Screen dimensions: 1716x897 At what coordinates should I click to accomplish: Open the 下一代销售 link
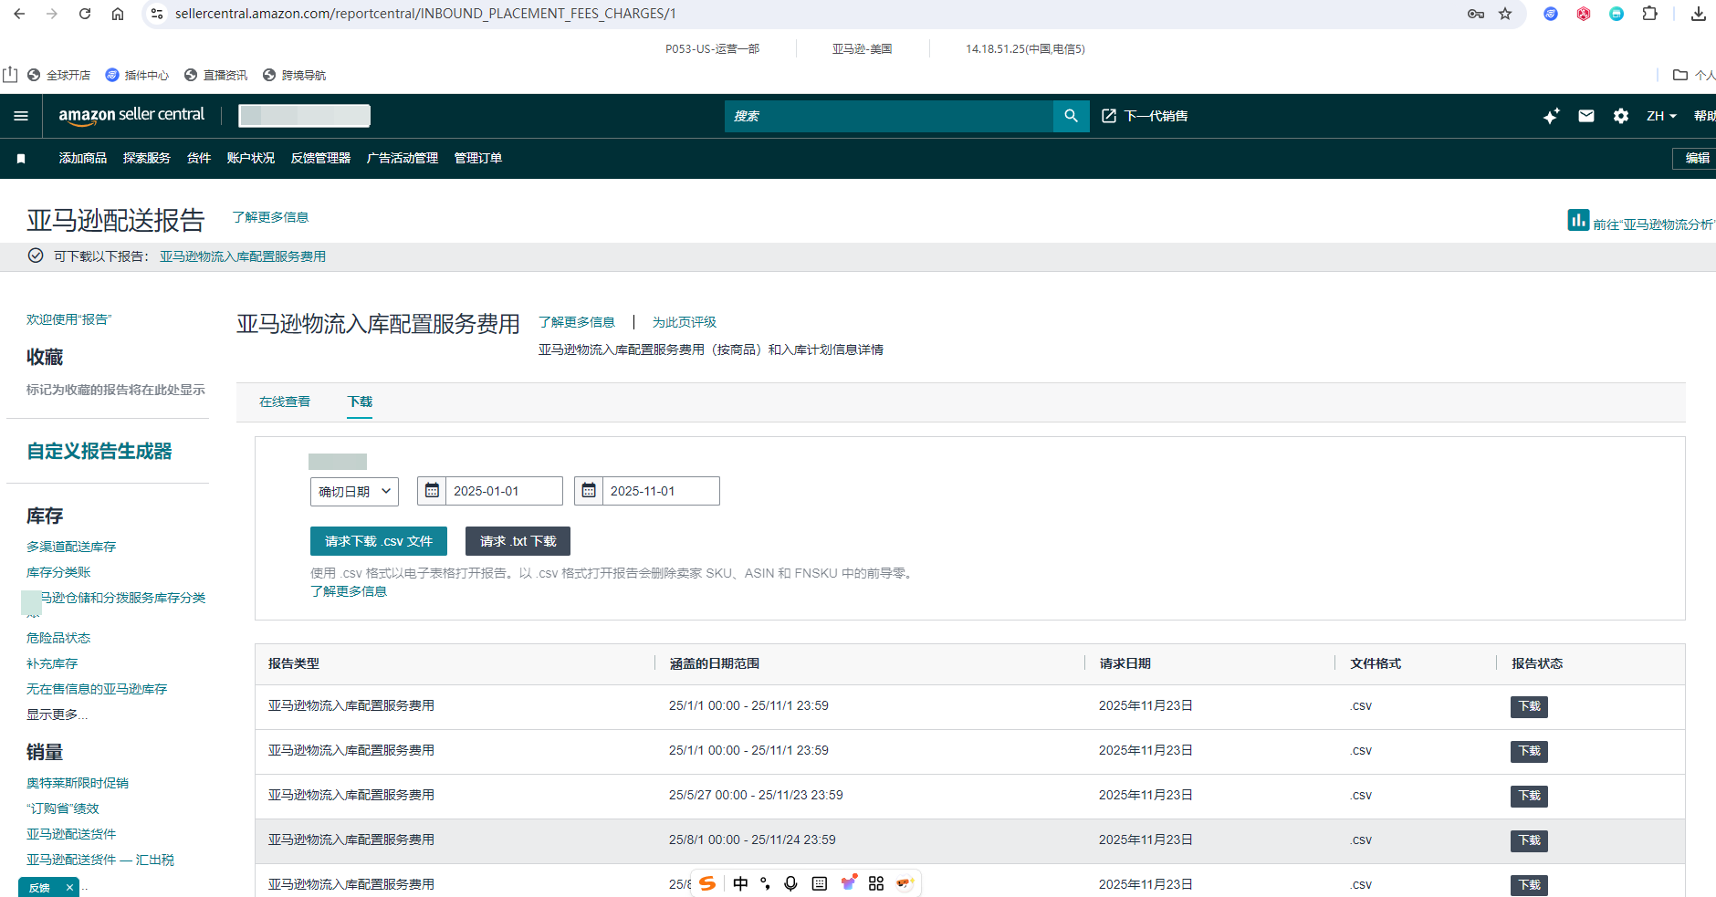(1145, 116)
